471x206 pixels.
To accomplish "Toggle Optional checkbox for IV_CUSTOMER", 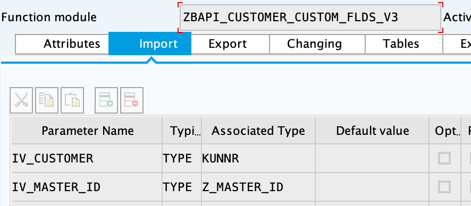I will click(444, 158).
